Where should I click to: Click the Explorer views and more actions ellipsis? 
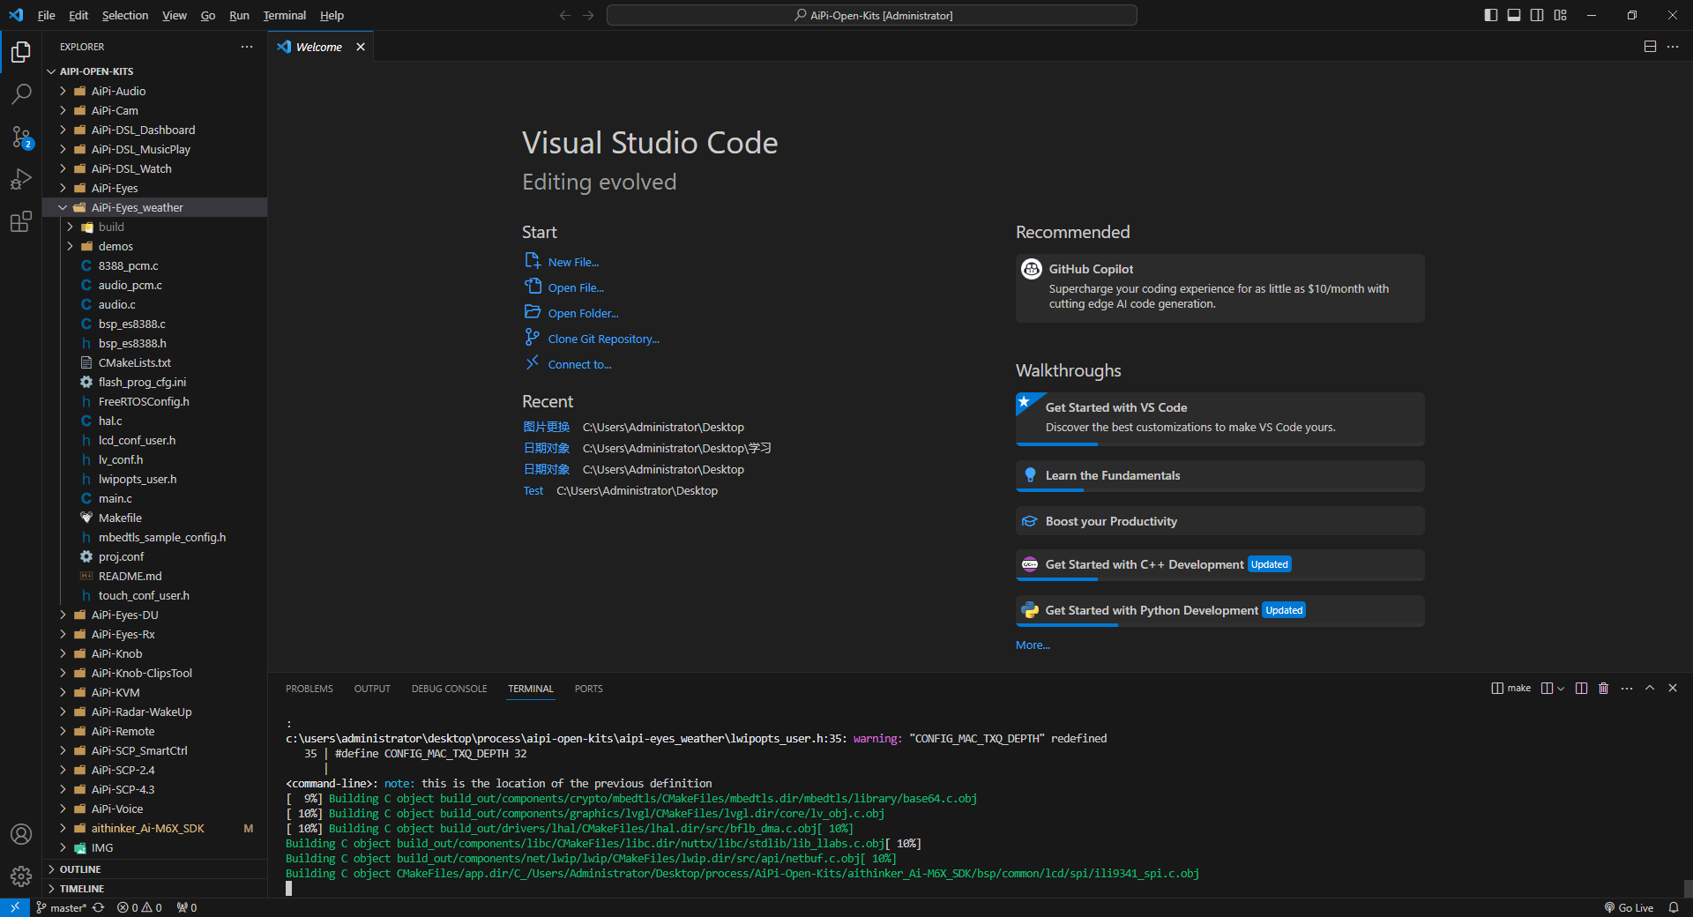tap(247, 47)
